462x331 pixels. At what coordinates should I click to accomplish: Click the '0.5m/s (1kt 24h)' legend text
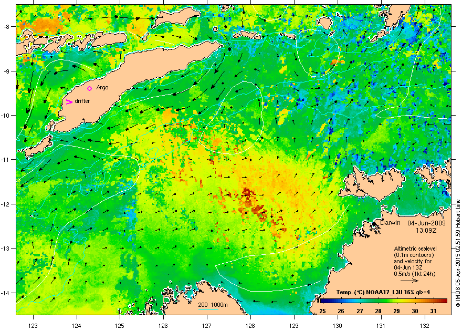click(415, 274)
